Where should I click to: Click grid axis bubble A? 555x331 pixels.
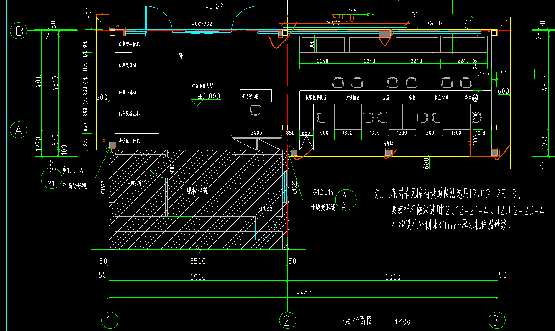18,130
